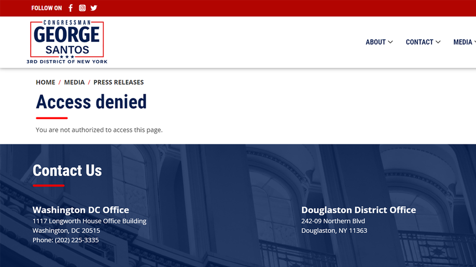The image size is (476, 267).
Task: Click the phone number (202) 225-3335
Action: click(x=77, y=240)
